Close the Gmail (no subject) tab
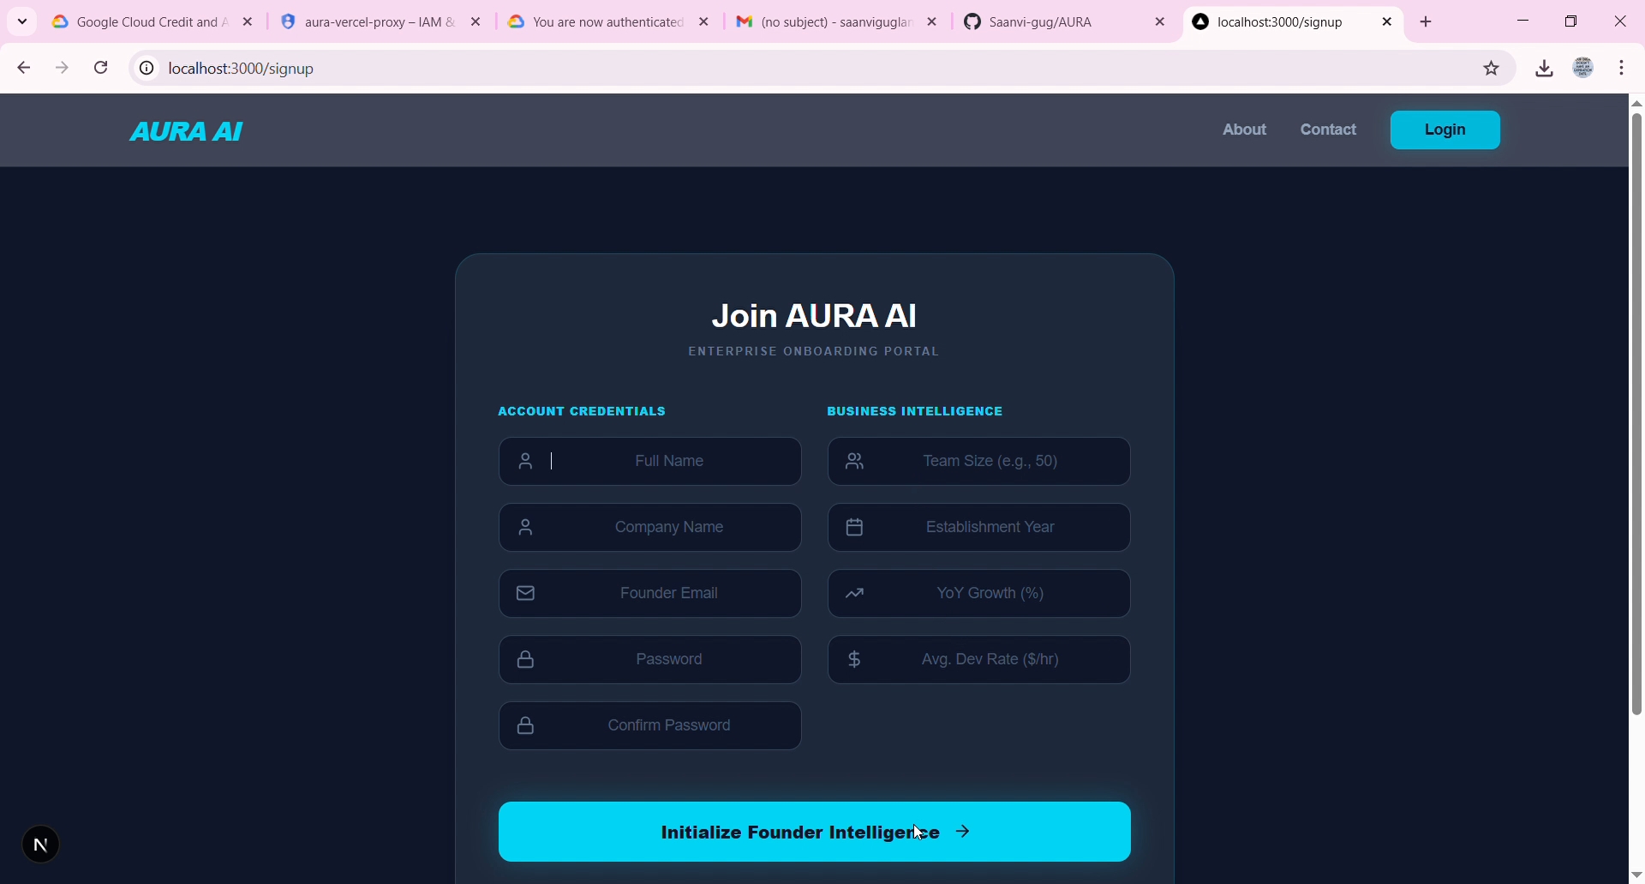The height and width of the screenshot is (884, 1645). pyautogui.click(x=934, y=22)
